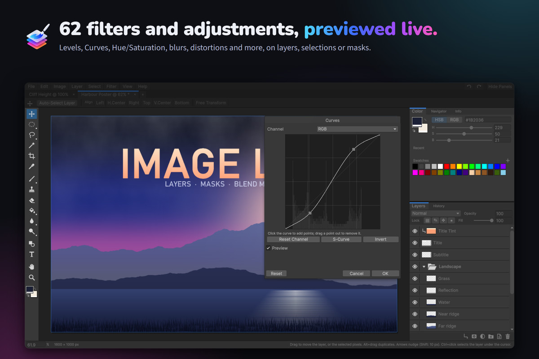Open the Normal blend mode dropdown
This screenshot has width=539, height=359.
coord(436,214)
